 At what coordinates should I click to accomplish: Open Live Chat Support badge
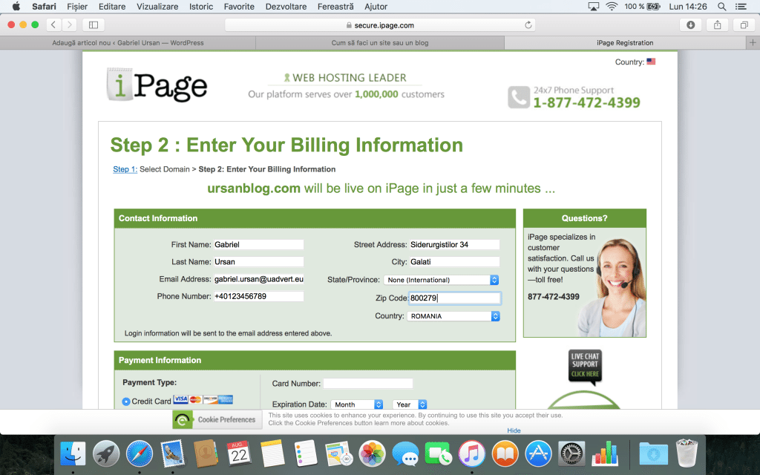coord(585,366)
